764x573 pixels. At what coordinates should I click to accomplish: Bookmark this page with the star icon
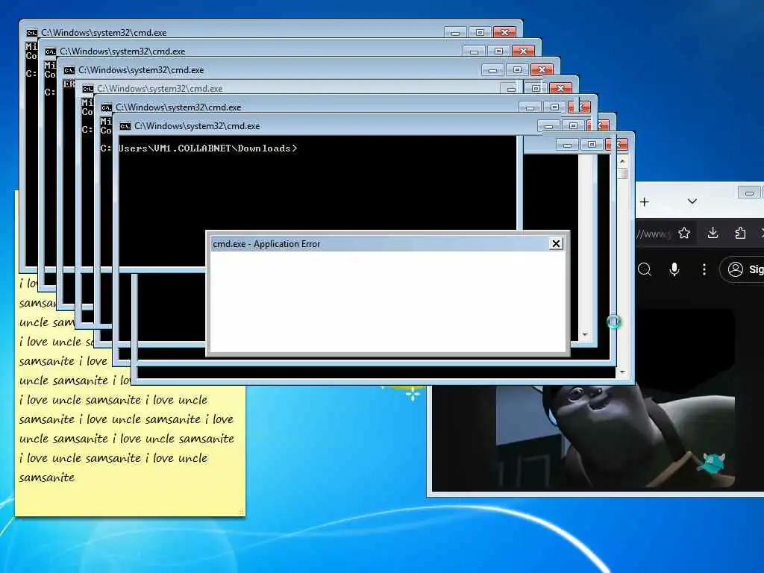click(x=684, y=233)
